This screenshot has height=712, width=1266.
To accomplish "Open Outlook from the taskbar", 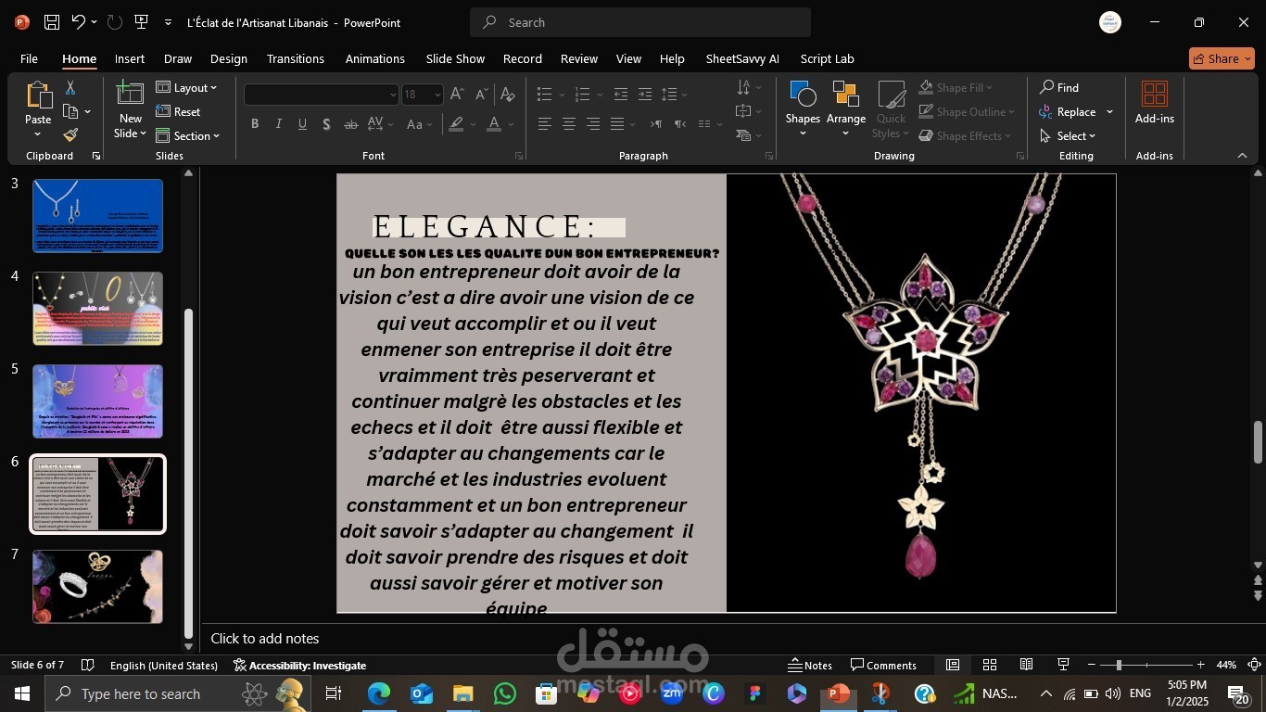I will (421, 693).
